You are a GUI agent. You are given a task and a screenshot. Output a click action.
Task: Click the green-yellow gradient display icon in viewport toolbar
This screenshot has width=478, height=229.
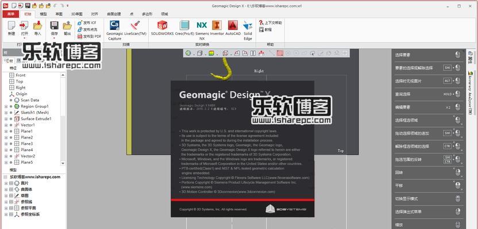click(x=211, y=53)
